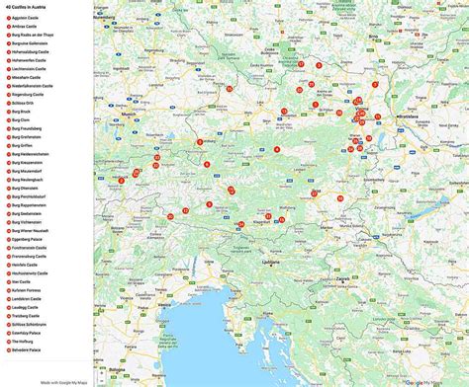The height and width of the screenshot is (387, 469).
Task: Select Burg Bruck in the list
Action: coord(21,112)
